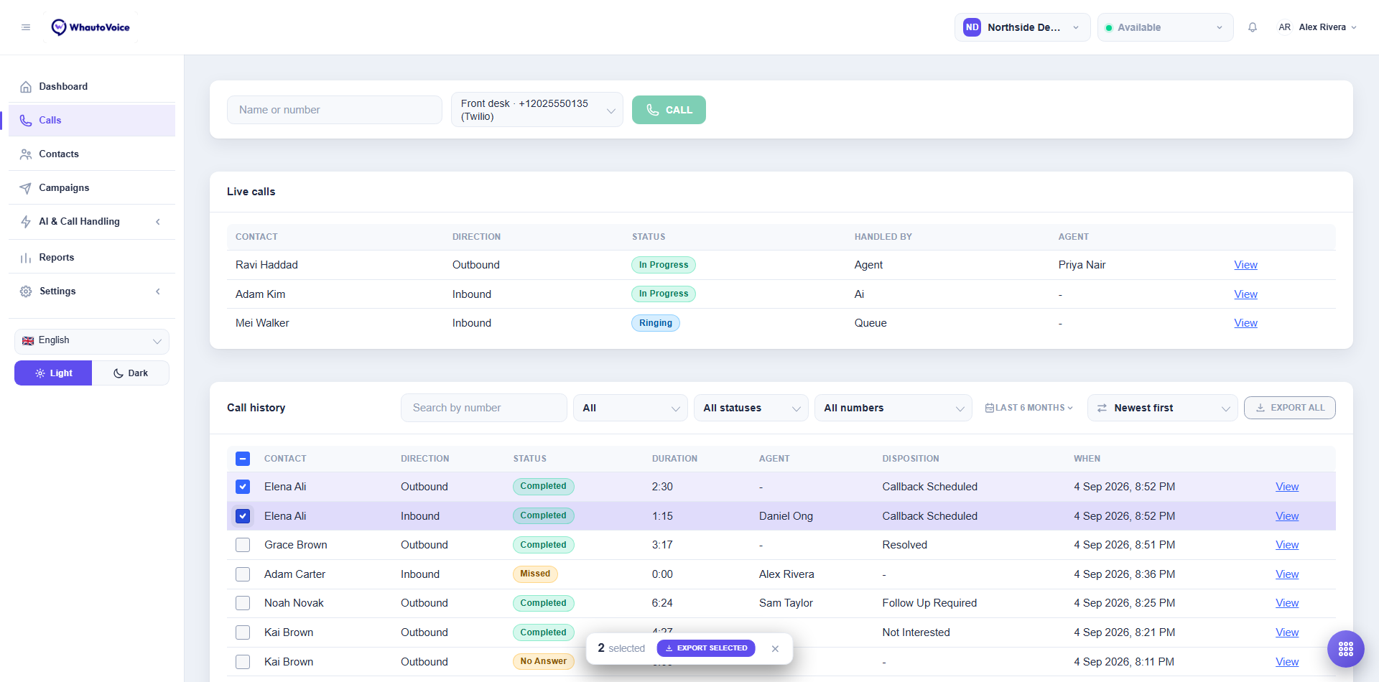1379x682 pixels.
Task: Open the Calls sidebar item
Action: pyautogui.click(x=92, y=121)
